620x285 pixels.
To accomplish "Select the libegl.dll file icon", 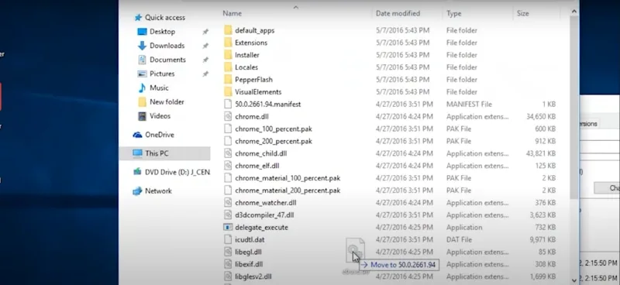I will pos(227,252).
